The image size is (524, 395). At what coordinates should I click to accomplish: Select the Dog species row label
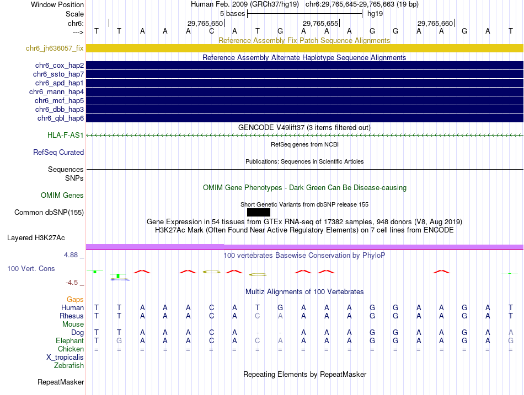78,333
